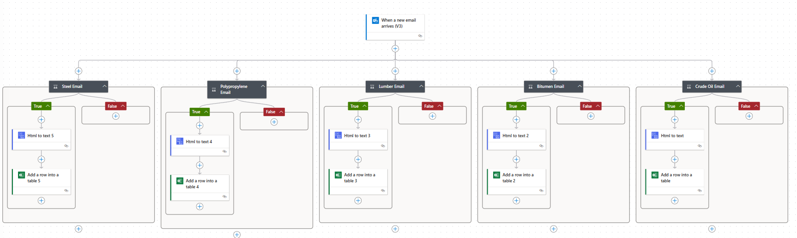This screenshot has height=238, width=797.
Task: Click the condition icon on Lumber Email
Action: pos(372,87)
